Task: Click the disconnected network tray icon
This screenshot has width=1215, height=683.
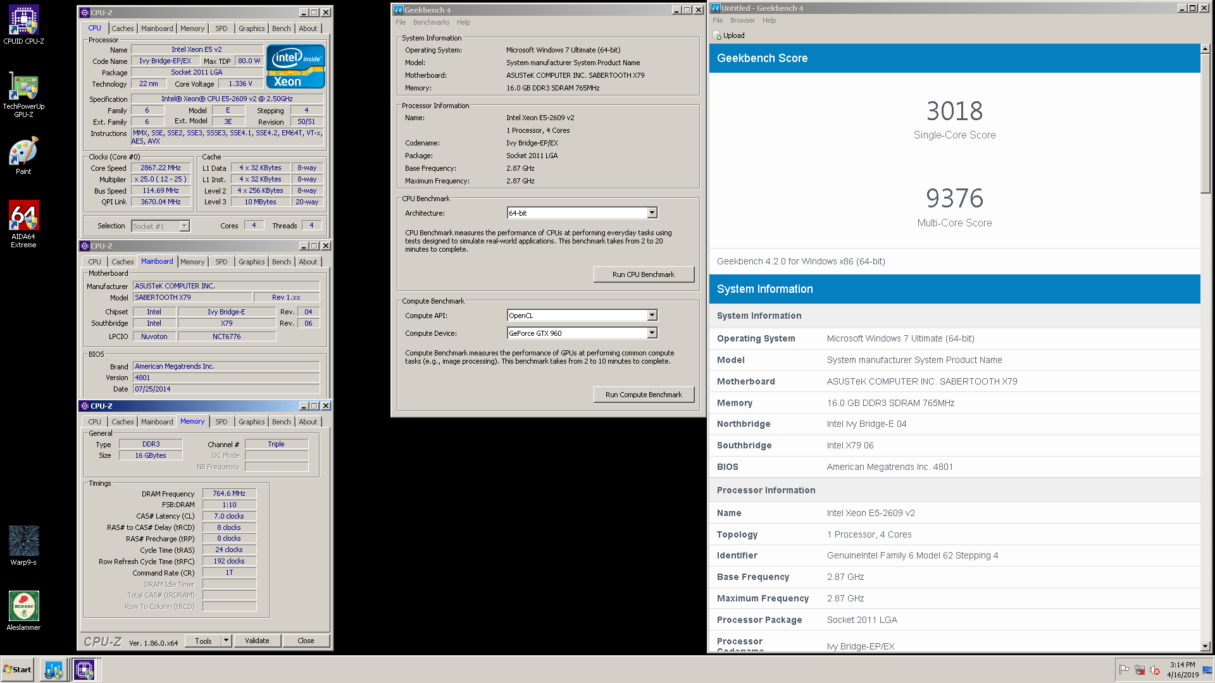Action: [x=1140, y=670]
